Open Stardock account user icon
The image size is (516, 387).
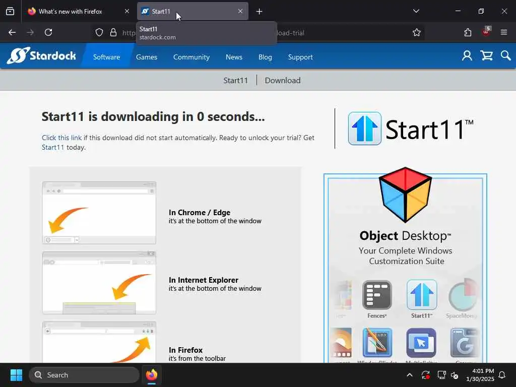[x=467, y=55]
